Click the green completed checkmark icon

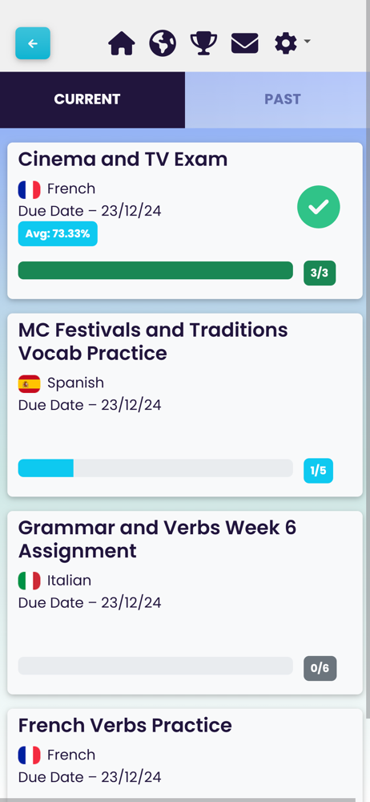[x=319, y=207]
